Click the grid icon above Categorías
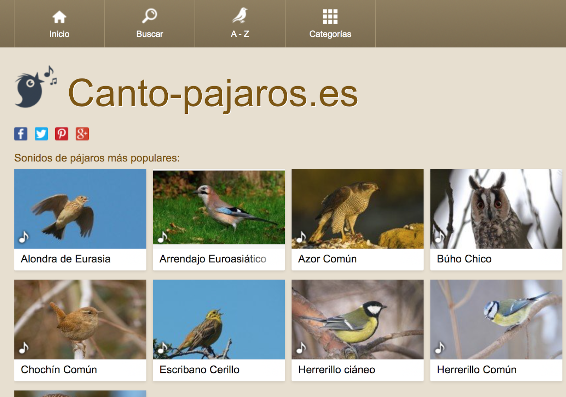The image size is (566, 397). click(x=330, y=16)
